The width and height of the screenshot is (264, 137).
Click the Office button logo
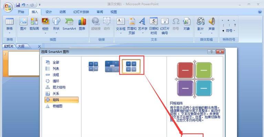coord(8,8)
